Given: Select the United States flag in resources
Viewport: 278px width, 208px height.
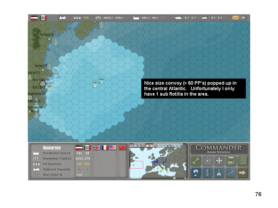Looking at the screenshot, I should pyautogui.click(x=113, y=148).
